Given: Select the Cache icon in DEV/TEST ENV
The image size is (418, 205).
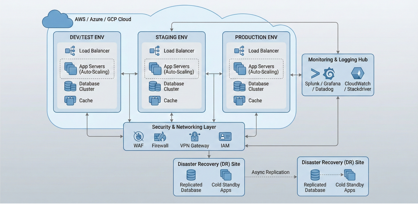Looking at the screenshot, I should click(70, 101).
